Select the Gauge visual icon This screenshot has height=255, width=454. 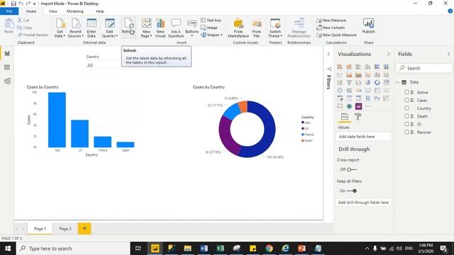(x=358, y=91)
